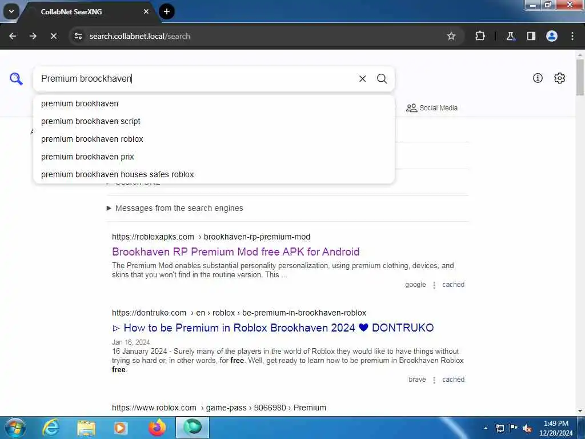The height and width of the screenshot is (439, 585).
Task: Choose suggestion 'premium brookhaven'
Action: click(x=214, y=104)
